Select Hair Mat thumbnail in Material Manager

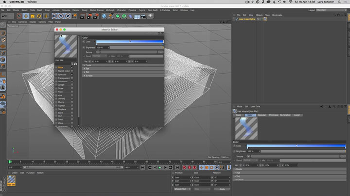(x=11, y=180)
